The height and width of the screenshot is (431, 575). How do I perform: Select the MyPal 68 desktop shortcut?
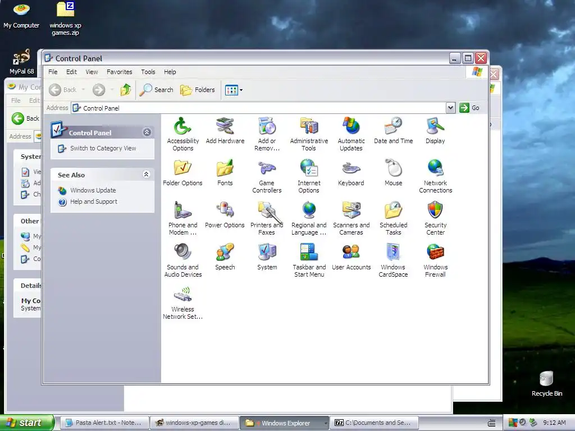(22, 62)
